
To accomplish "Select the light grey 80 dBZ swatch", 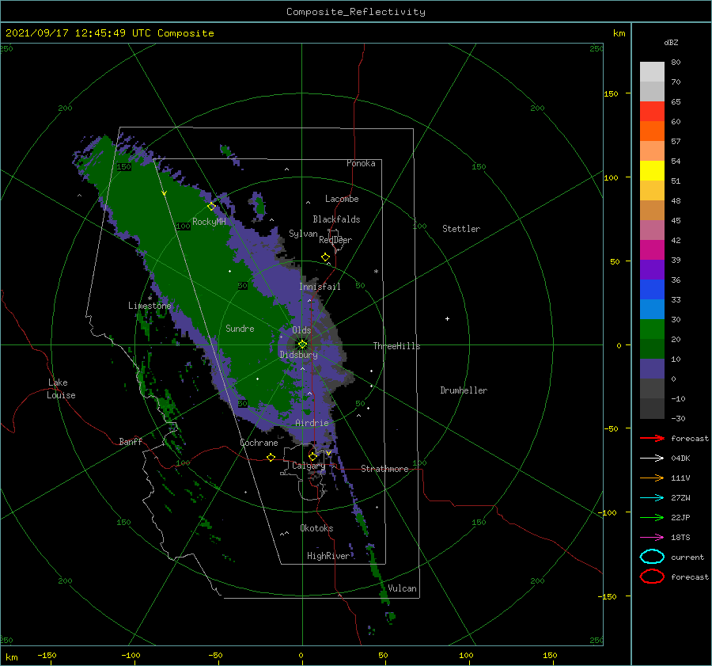I will [652, 71].
